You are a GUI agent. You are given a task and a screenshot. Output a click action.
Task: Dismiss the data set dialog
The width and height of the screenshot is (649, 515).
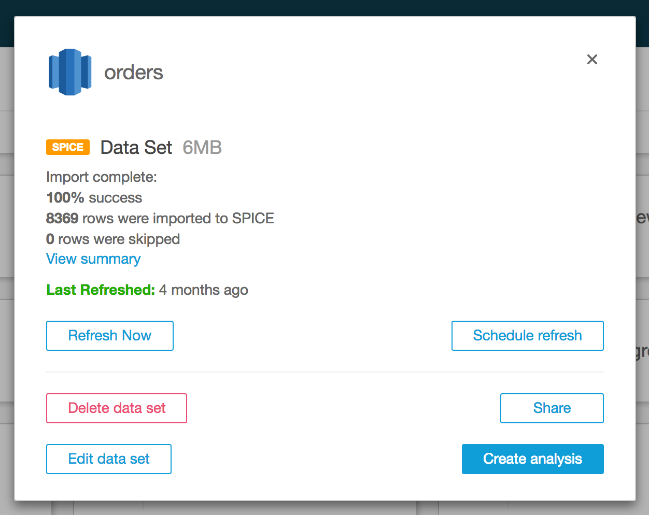coord(592,59)
